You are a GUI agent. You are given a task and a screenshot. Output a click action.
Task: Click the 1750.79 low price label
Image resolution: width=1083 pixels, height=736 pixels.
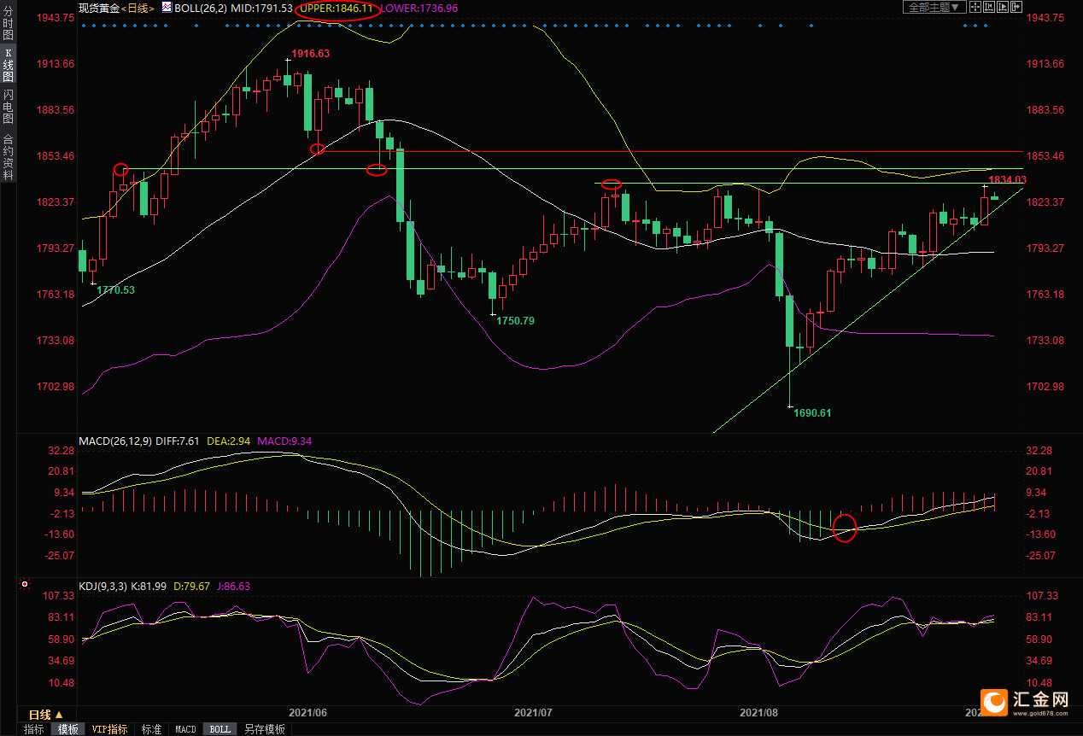point(515,321)
